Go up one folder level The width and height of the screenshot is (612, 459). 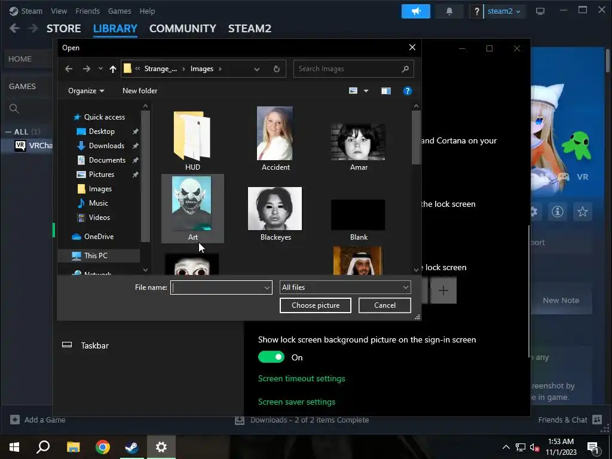pos(113,69)
